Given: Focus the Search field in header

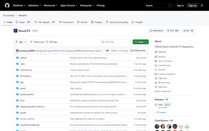Looking at the screenshot, I should [159, 6].
